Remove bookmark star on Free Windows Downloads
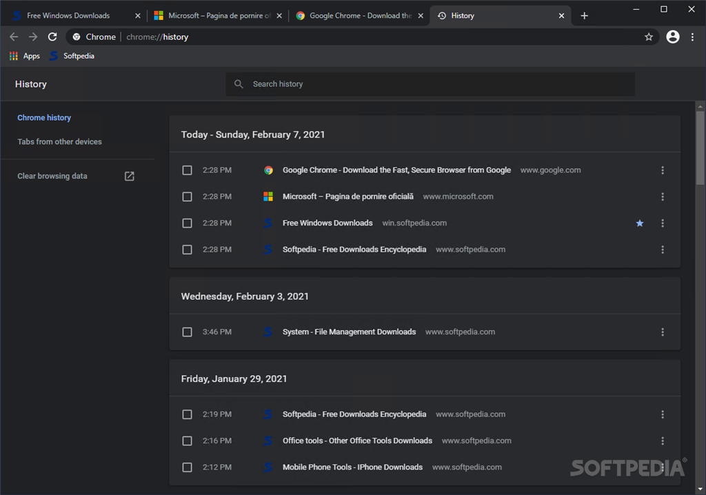 639,223
